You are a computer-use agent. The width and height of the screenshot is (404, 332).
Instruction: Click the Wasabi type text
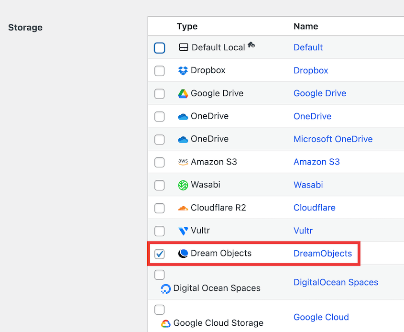(206, 185)
